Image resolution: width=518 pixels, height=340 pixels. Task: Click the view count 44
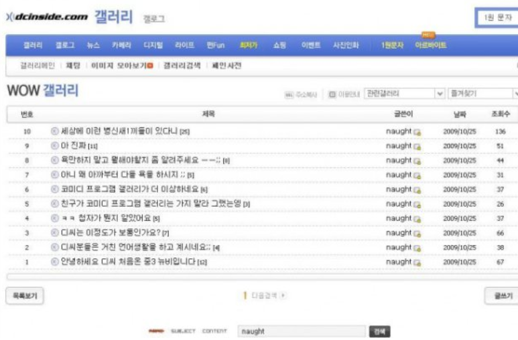pos(500,161)
